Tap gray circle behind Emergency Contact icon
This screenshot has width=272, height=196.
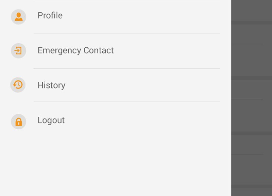pos(19,51)
